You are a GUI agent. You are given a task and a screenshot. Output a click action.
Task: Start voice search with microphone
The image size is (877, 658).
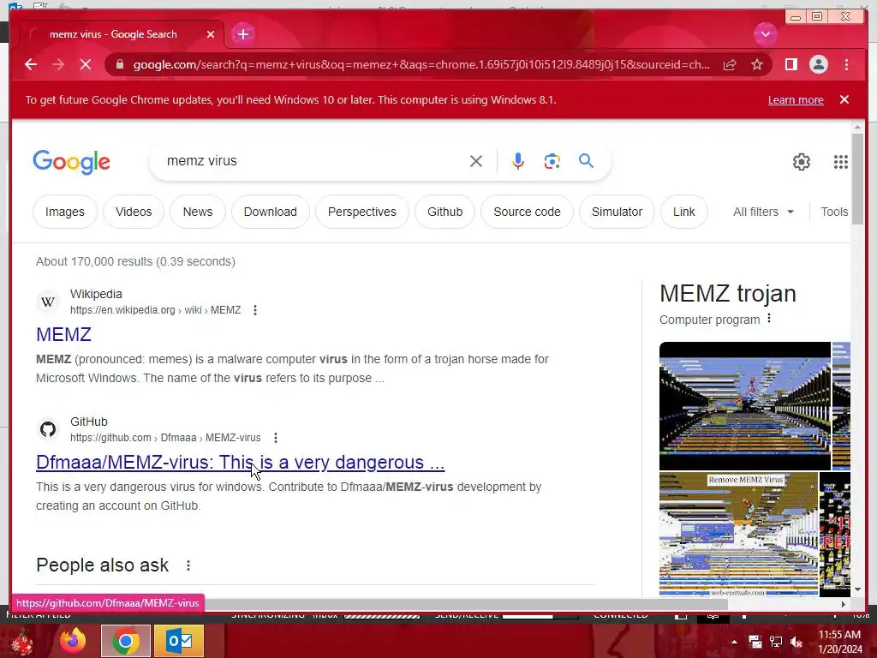pos(518,161)
